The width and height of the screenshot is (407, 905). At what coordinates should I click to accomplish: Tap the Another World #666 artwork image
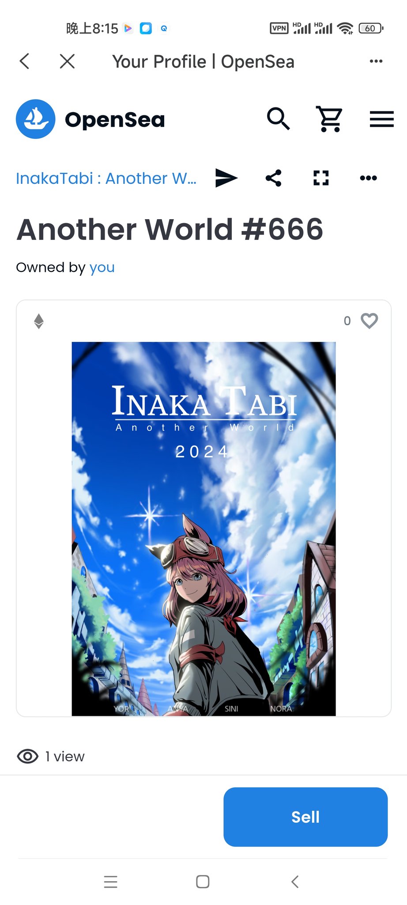(x=203, y=529)
